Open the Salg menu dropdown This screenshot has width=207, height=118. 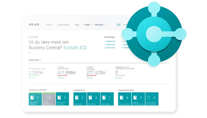[x=77, y=25]
